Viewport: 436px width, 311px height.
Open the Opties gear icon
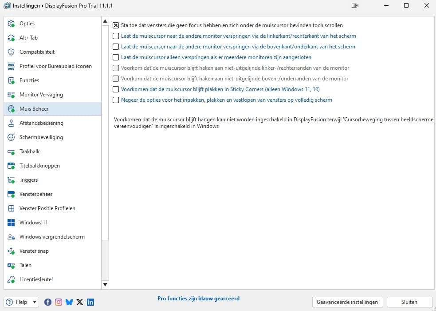pyautogui.click(x=11, y=24)
